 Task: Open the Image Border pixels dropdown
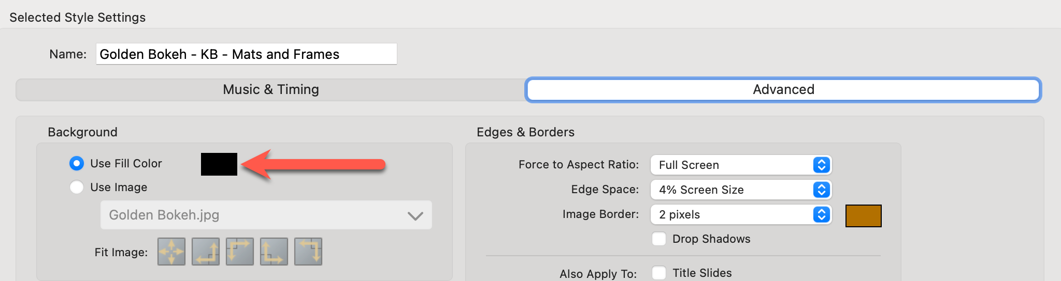(x=741, y=214)
